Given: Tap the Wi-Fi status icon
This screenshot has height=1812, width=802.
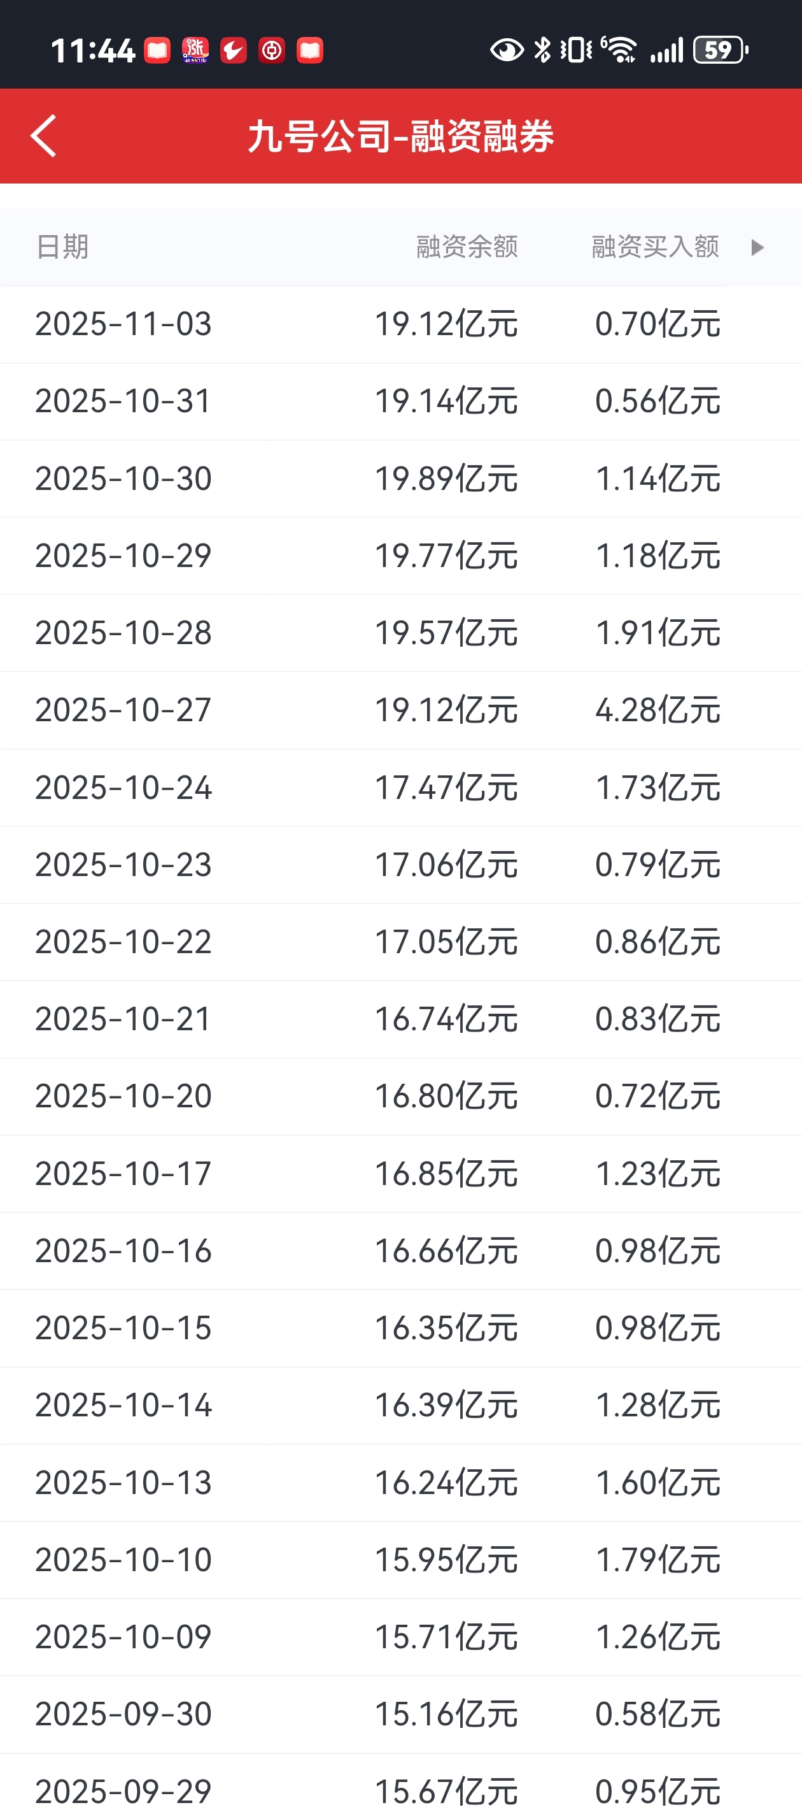Looking at the screenshot, I should pos(619,50).
